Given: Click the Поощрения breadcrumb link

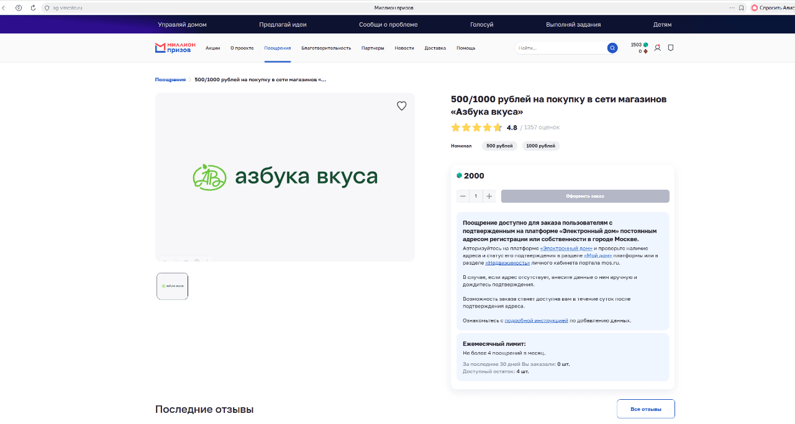Looking at the screenshot, I should (x=170, y=79).
